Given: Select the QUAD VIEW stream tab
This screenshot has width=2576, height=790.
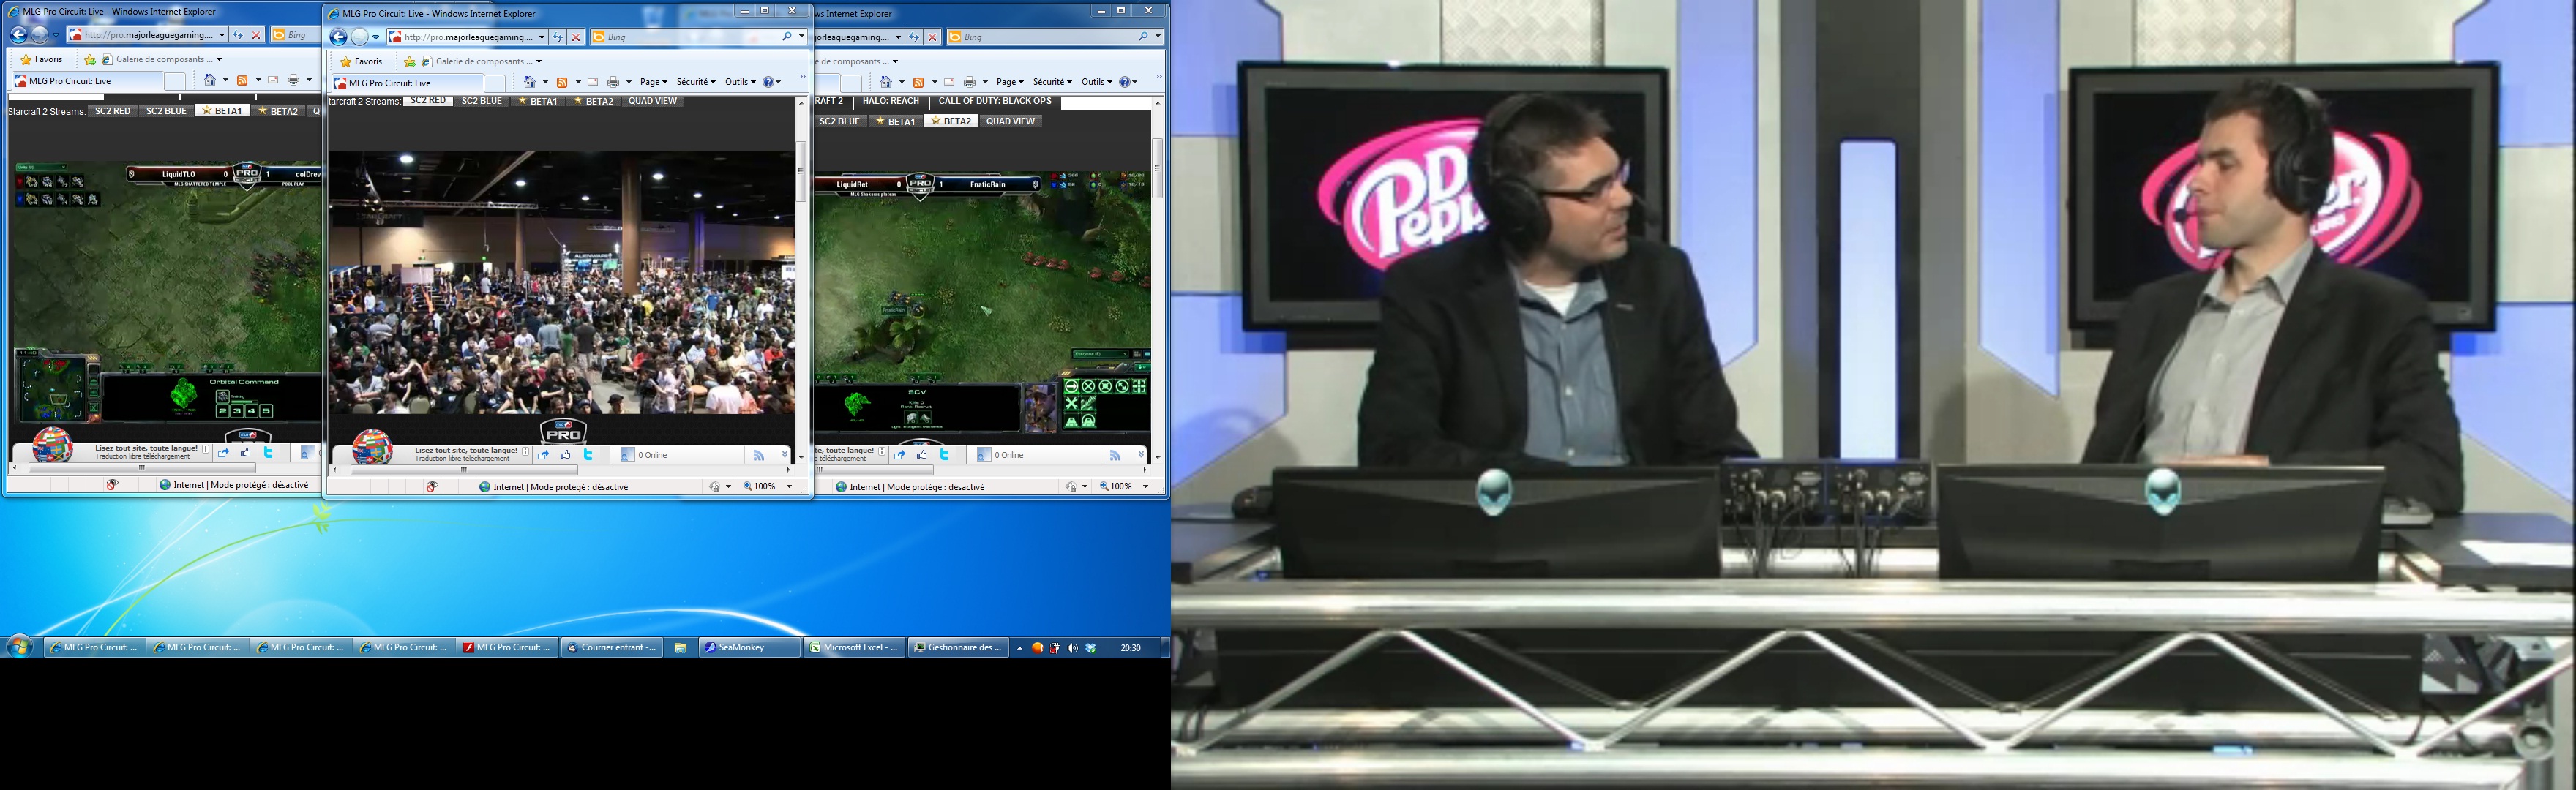Looking at the screenshot, I should pyautogui.click(x=652, y=101).
